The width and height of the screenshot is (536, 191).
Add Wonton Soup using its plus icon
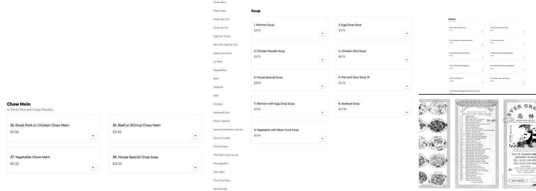click(322, 34)
